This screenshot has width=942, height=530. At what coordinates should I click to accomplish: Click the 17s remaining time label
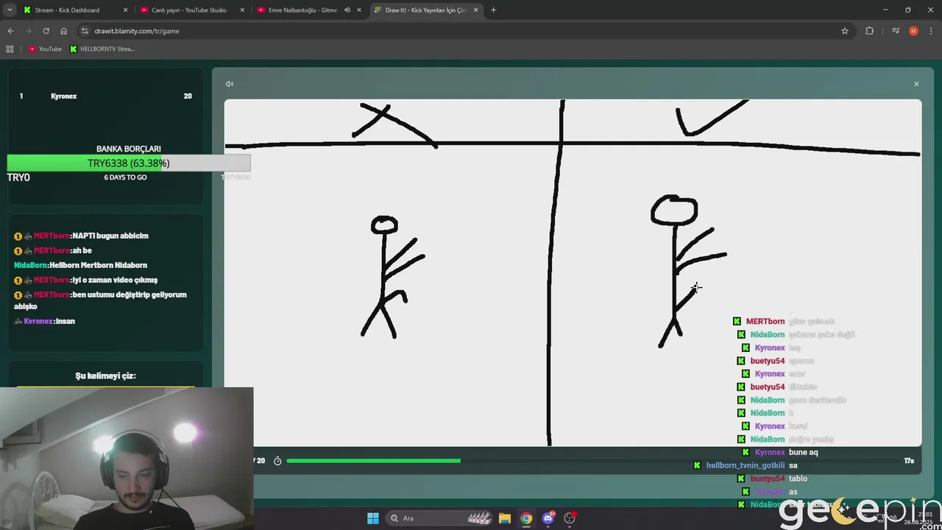(909, 461)
